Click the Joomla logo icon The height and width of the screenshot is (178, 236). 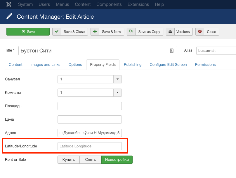(9, 4)
